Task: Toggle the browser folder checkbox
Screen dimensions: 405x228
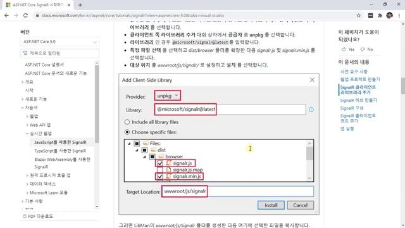Action: coord(152,156)
